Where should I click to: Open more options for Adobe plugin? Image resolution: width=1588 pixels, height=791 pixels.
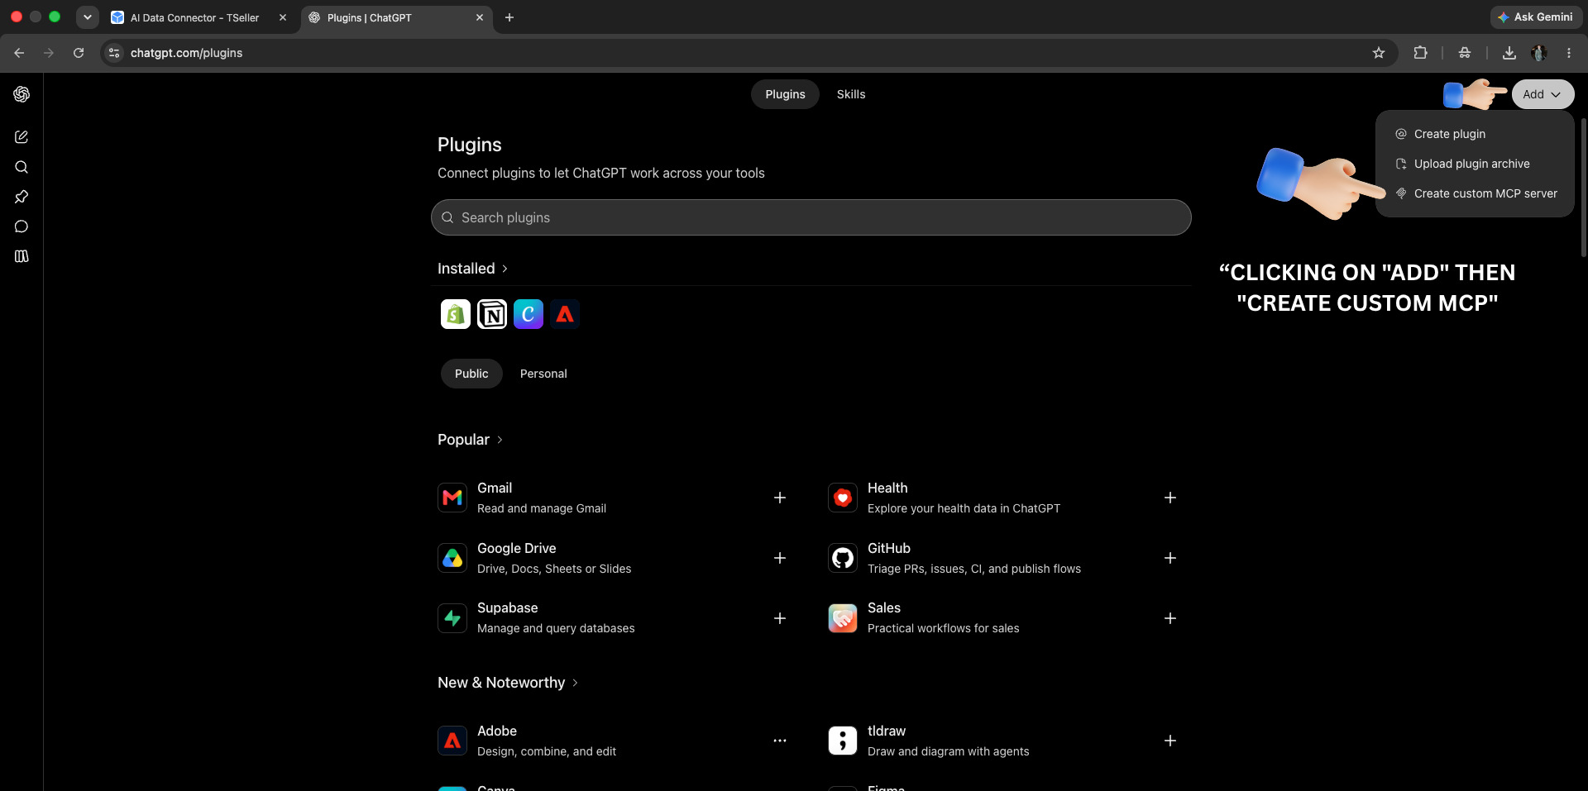coord(780,741)
